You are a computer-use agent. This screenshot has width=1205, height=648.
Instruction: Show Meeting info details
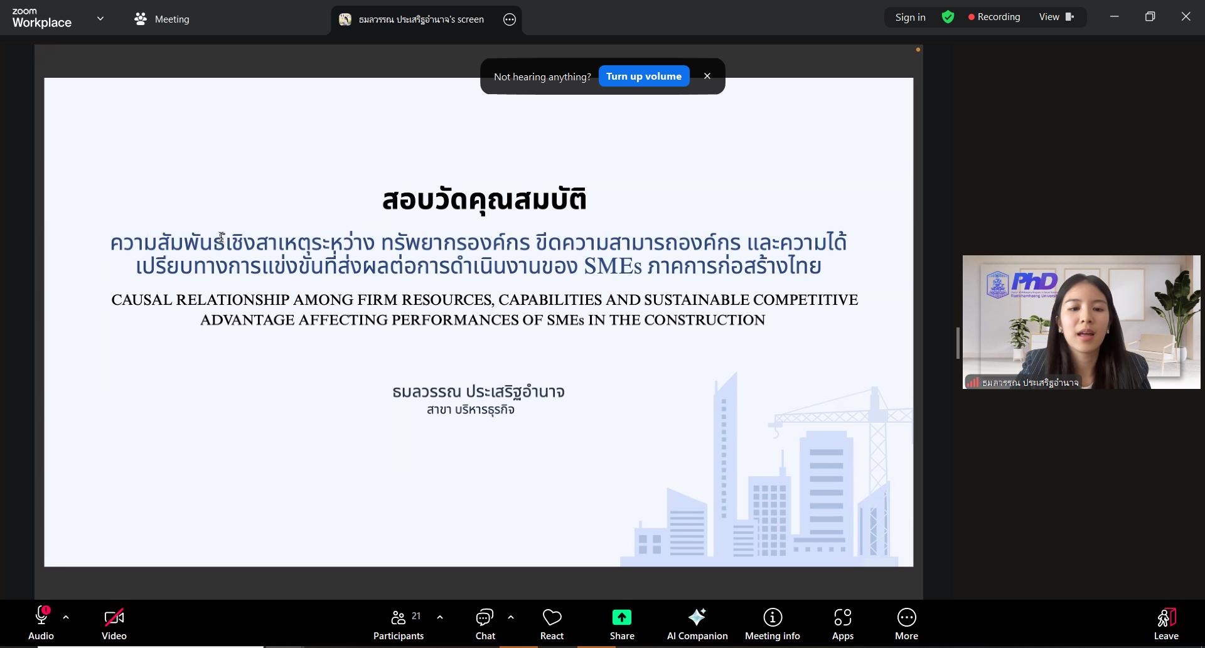click(x=772, y=624)
